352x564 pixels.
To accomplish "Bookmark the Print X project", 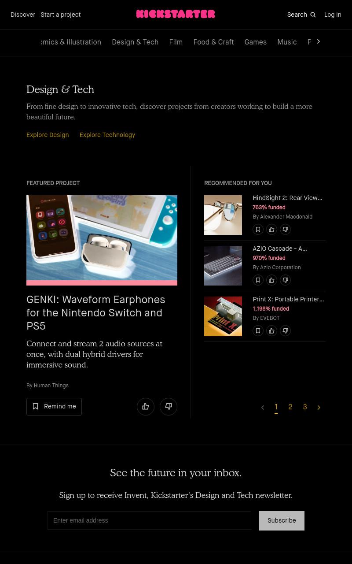I will coord(258,331).
